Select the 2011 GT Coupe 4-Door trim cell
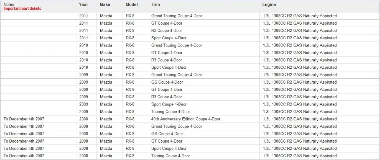The width and height of the screenshot is (380, 160). pos(204,23)
